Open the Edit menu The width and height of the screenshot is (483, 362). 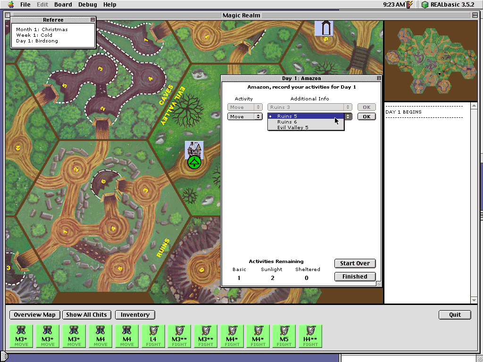[x=42, y=4]
